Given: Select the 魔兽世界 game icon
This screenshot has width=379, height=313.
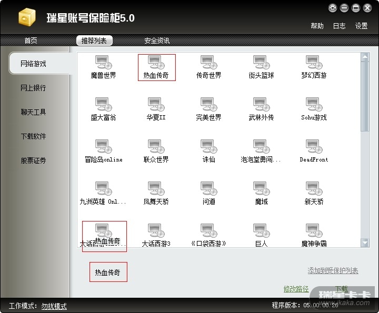Looking at the screenshot, I should 104,67.
